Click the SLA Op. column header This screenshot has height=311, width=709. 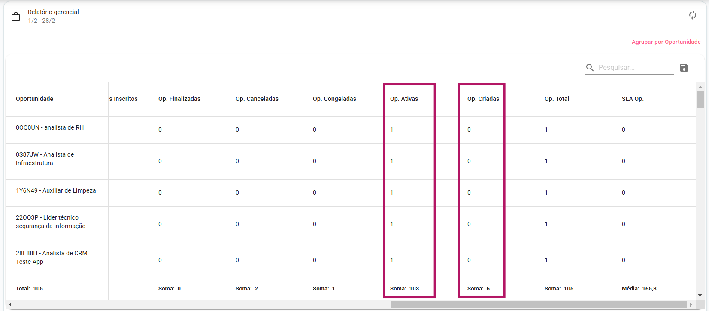[x=632, y=99]
